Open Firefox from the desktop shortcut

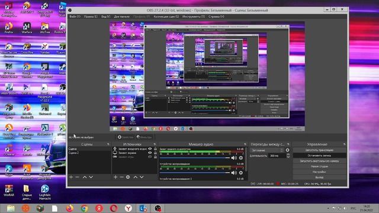pos(9,27)
